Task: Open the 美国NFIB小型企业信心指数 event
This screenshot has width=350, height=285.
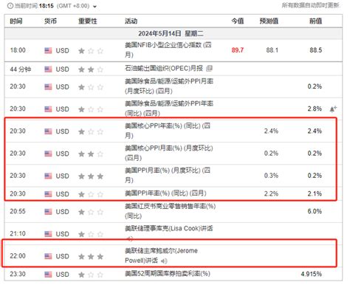Action: coord(168,49)
